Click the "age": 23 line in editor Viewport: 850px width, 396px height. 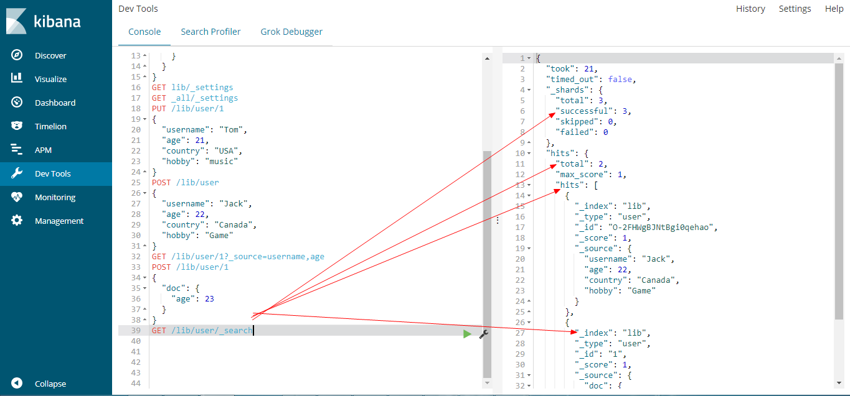192,298
